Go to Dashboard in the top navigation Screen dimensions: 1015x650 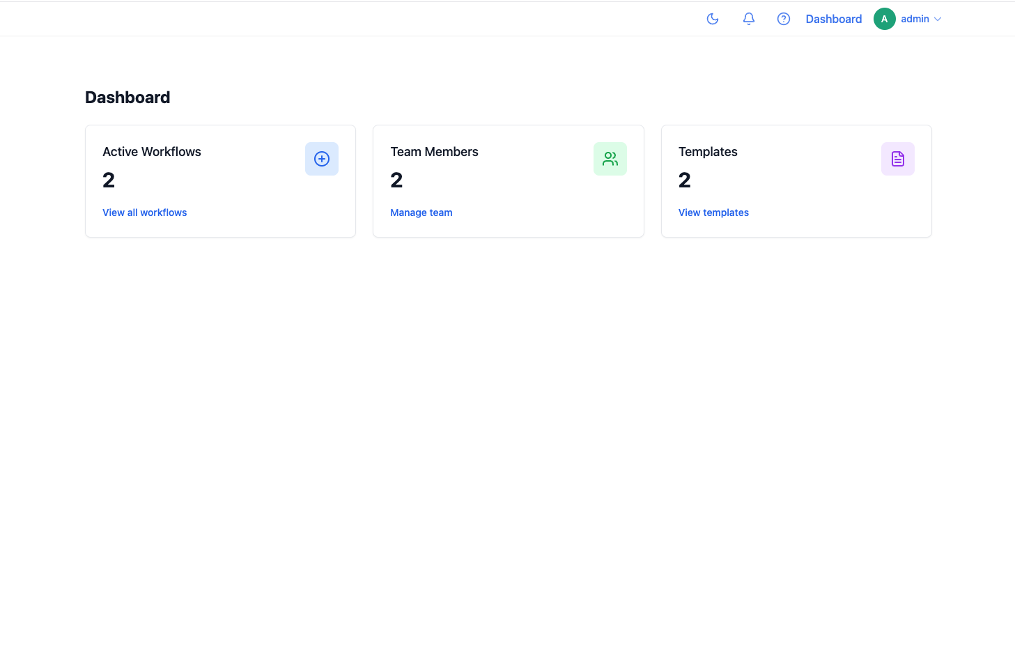click(x=833, y=19)
